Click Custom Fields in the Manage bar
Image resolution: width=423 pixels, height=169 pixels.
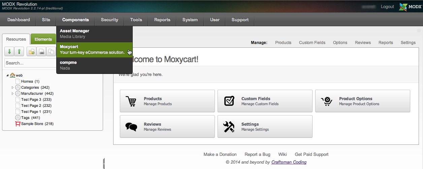click(312, 43)
